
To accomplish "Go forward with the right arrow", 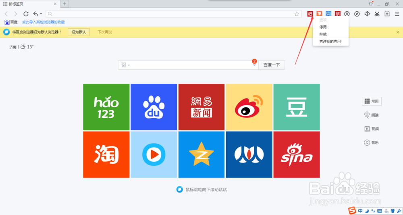I will 16,14.
